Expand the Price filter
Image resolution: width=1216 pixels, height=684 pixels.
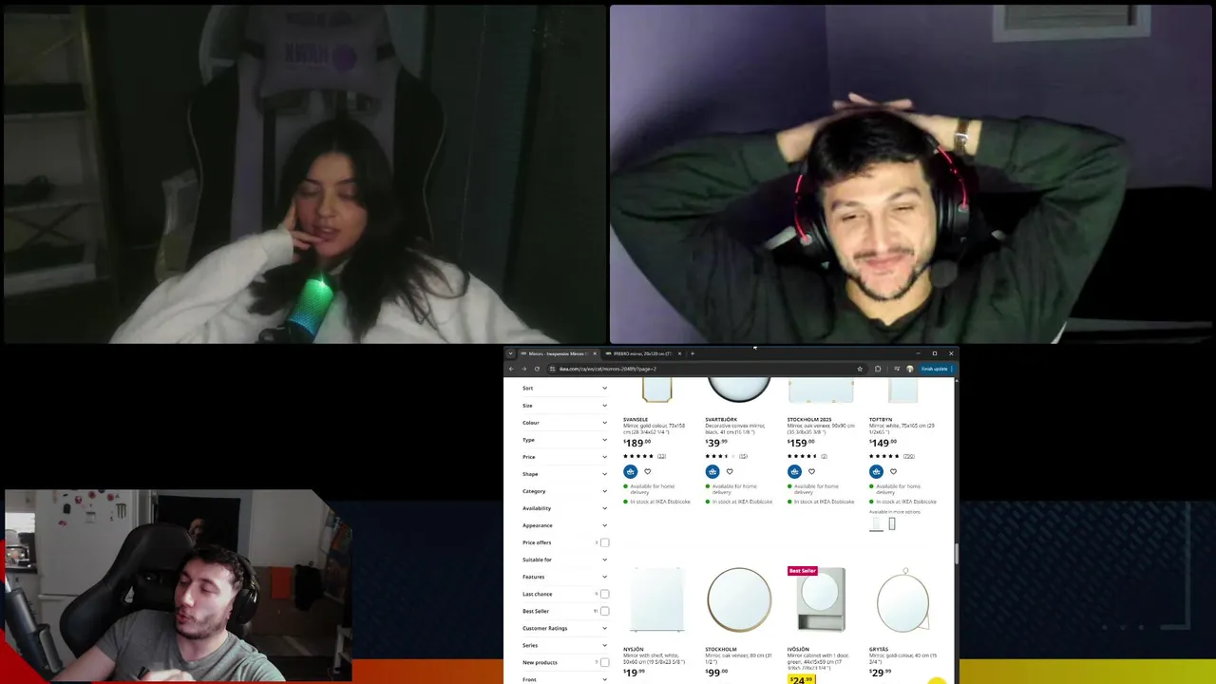(x=564, y=457)
